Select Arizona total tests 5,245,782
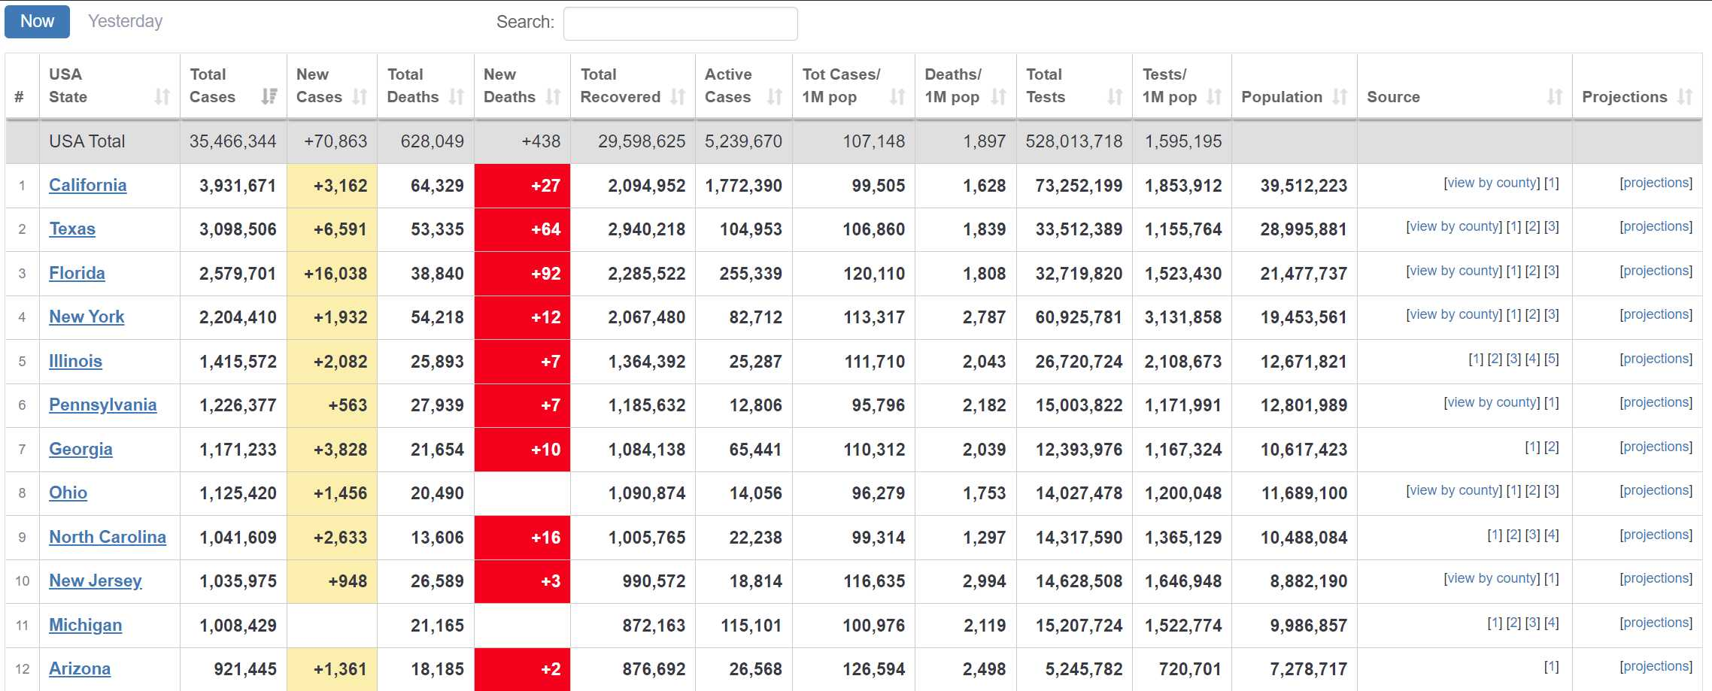Screen dimensions: 1712x691 [1083, 669]
